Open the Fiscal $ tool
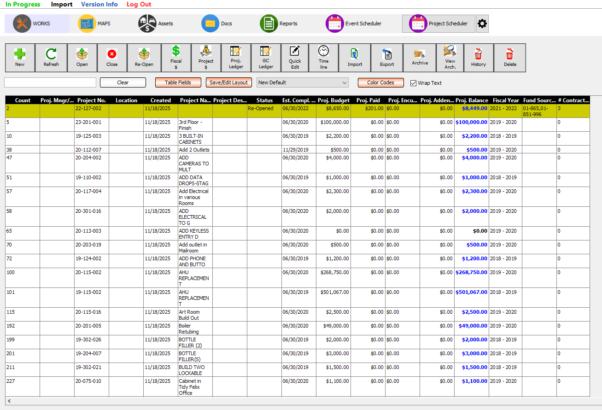This screenshot has height=410, width=602. pos(175,57)
